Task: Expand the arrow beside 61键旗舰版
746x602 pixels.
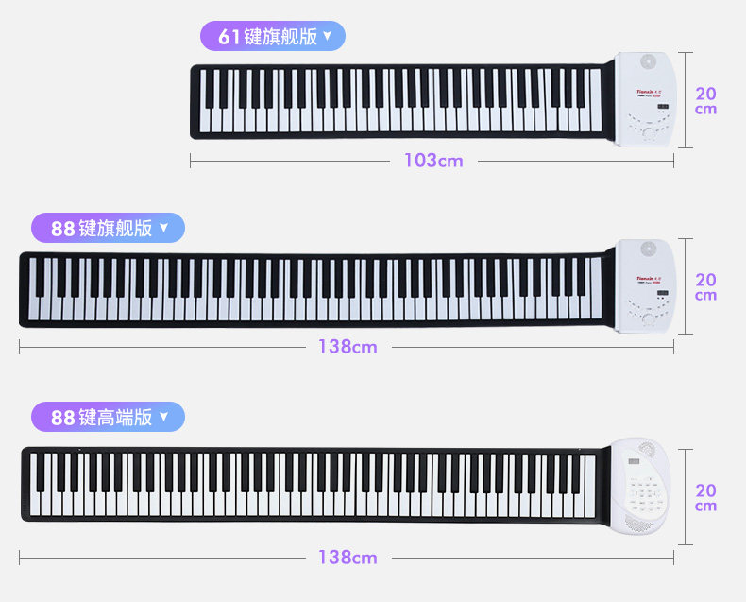Action: point(328,36)
